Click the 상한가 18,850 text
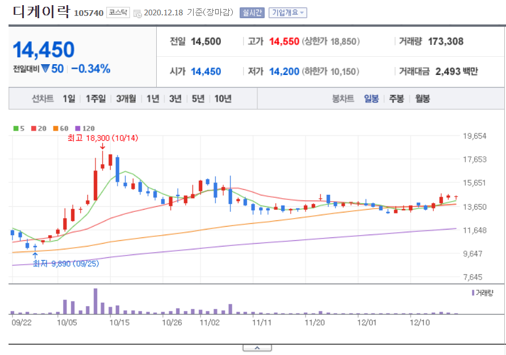The width and height of the screenshot is (506, 355). pos(331,41)
